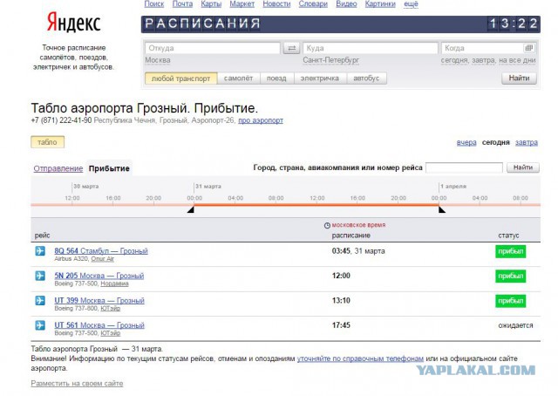This screenshot has width=558, height=396.
Task: Select 'поезд' transport filter
Action: tap(276, 79)
